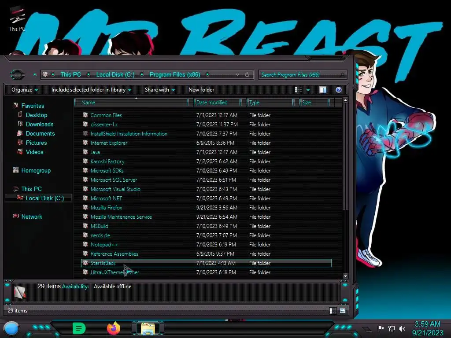Open network icon in system tray
Screen dimensions: 451x338
click(392, 328)
